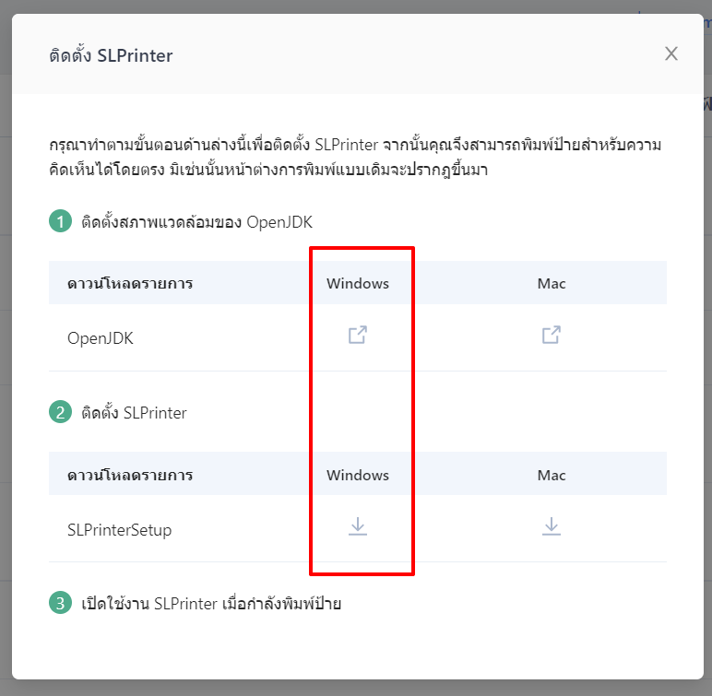
Task: Open the OpenJDK Mac external link icon
Action: pos(552,335)
